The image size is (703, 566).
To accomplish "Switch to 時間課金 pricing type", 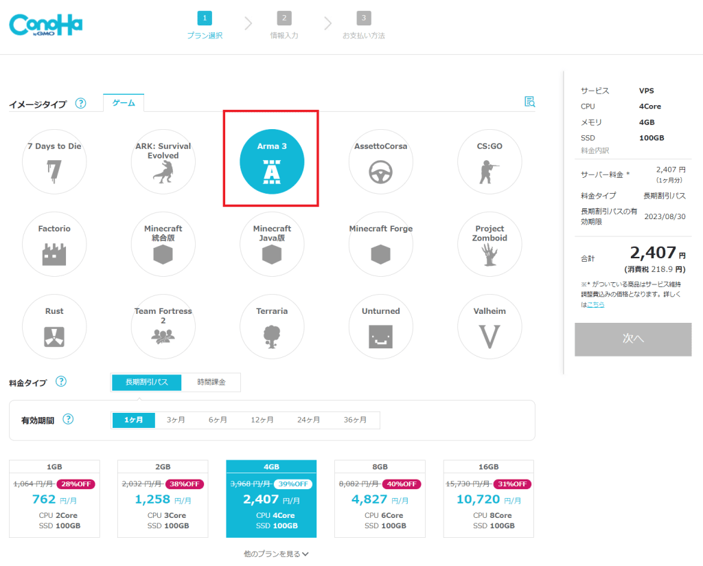I will pyautogui.click(x=211, y=382).
